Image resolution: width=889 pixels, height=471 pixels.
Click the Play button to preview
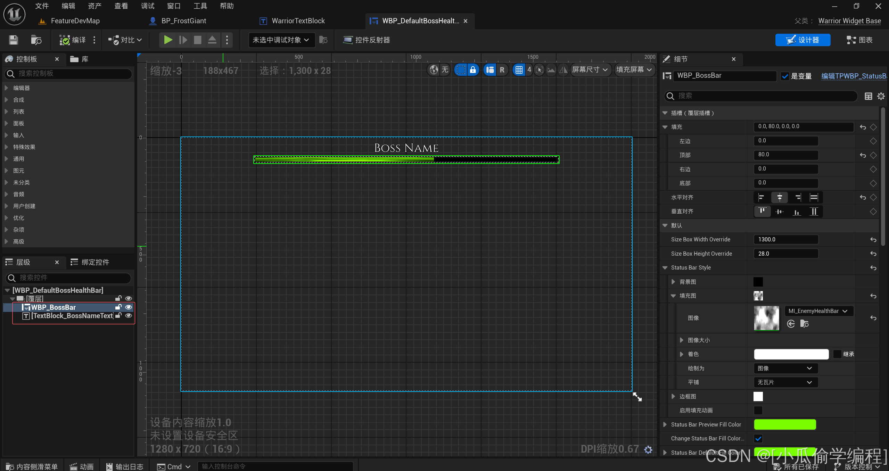167,40
